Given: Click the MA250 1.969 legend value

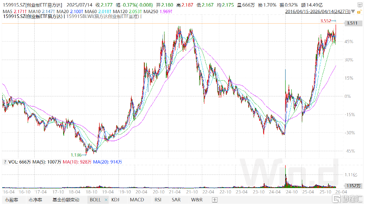Looking at the screenshot, I should tap(158, 12).
